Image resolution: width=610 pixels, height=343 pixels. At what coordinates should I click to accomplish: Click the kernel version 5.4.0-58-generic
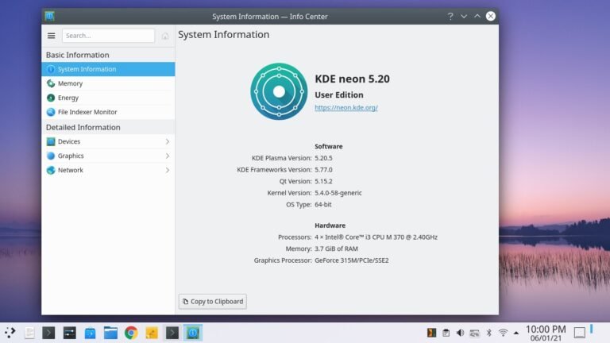pos(338,193)
